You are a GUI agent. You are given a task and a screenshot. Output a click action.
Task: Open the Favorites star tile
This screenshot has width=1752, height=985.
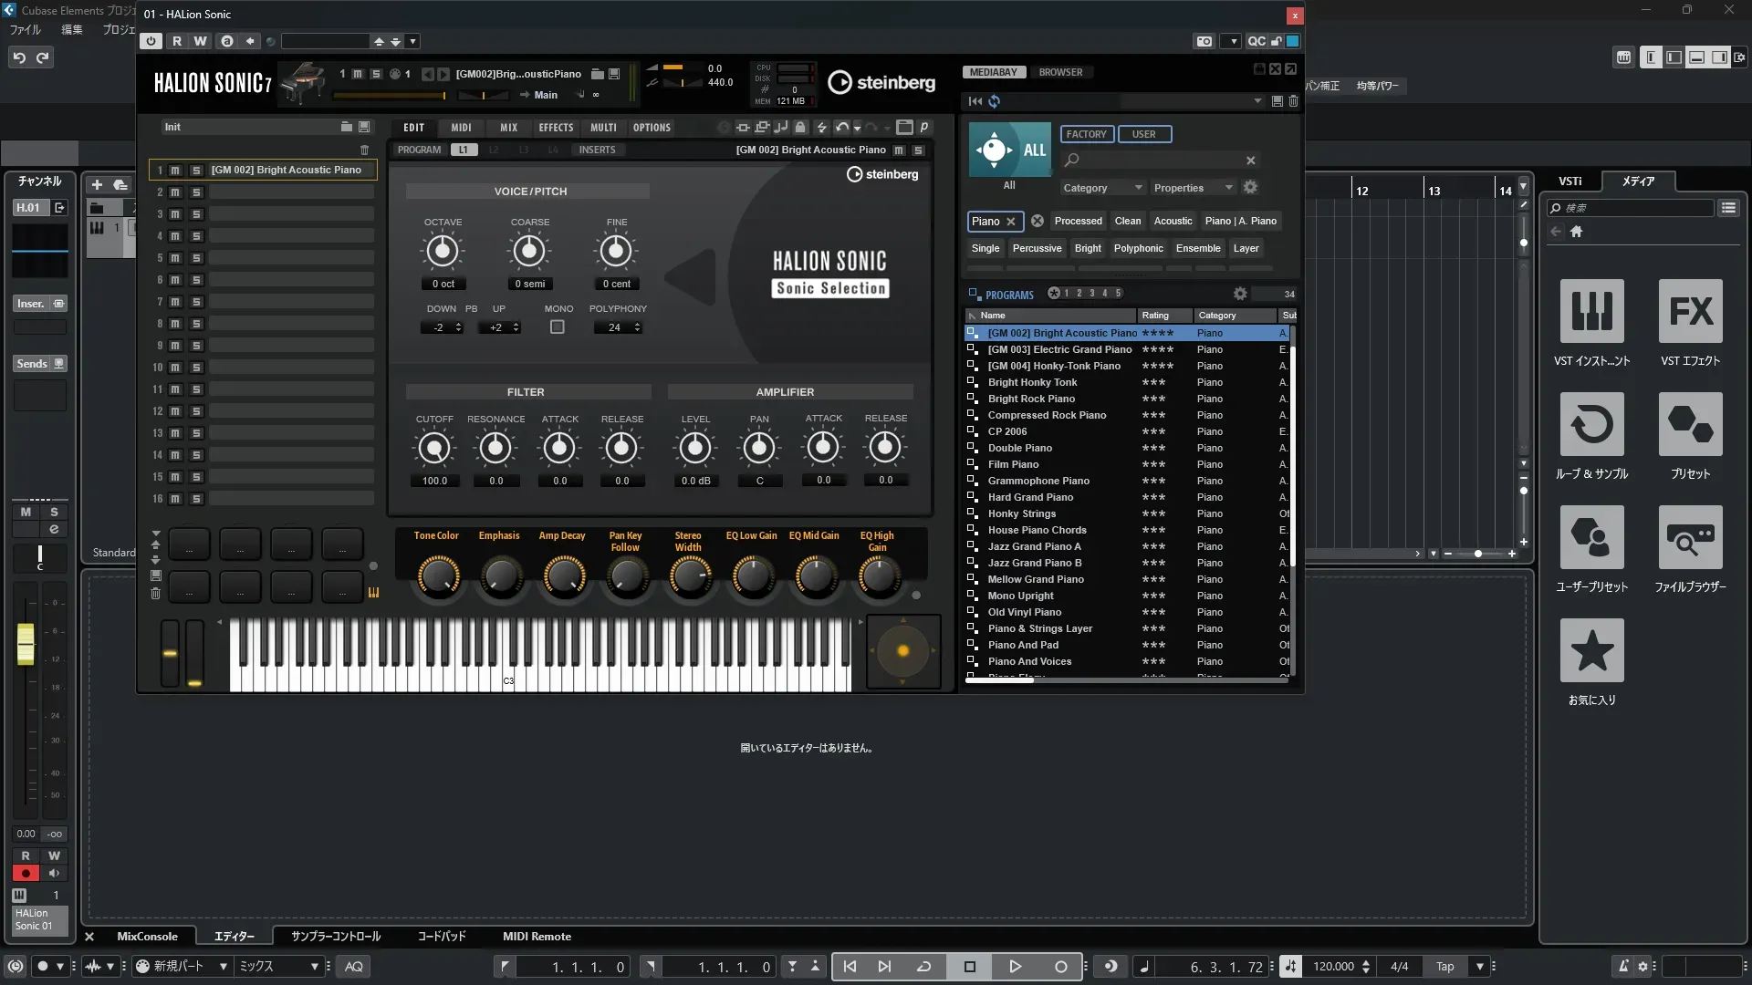coord(1591,651)
